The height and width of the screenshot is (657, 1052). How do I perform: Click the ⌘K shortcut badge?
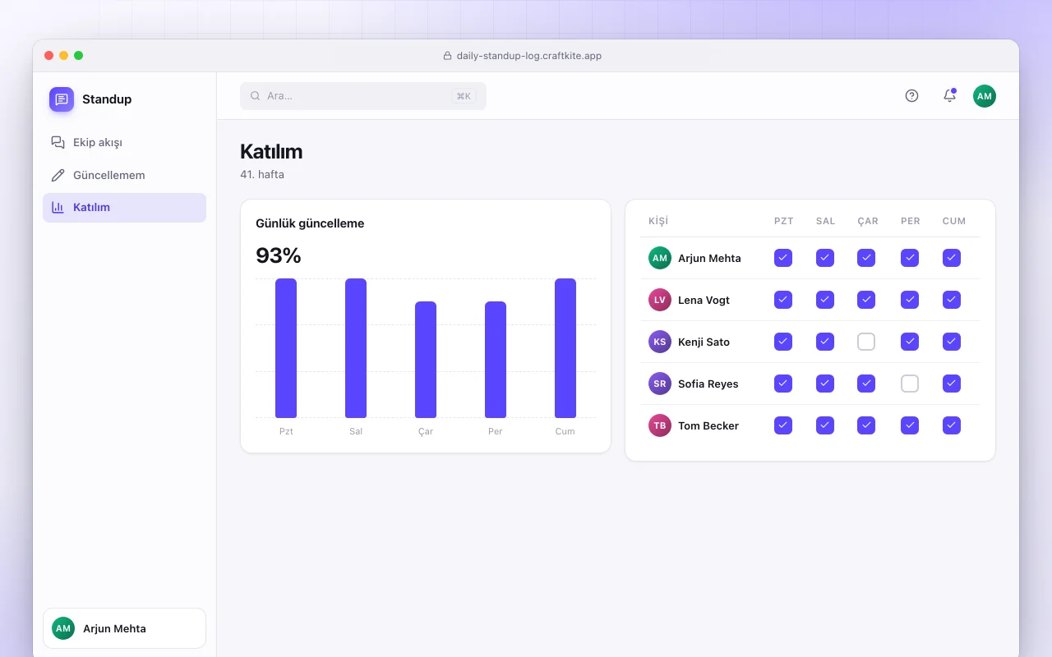(x=464, y=96)
